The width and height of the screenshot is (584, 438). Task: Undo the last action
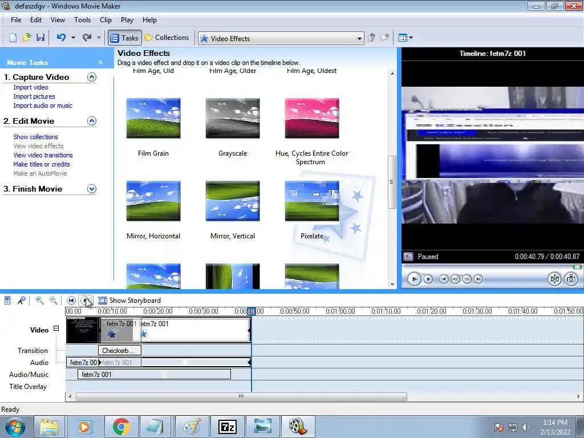coord(62,38)
